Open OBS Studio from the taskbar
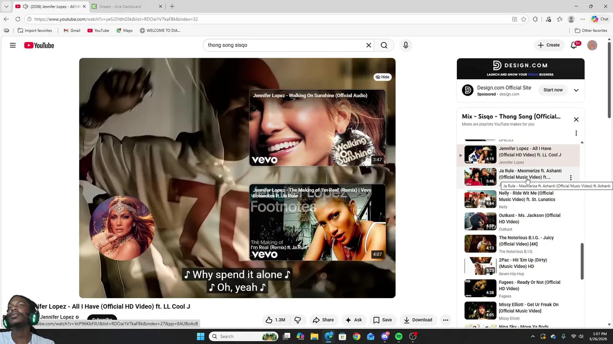The image size is (613, 344). (x=413, y=336)
